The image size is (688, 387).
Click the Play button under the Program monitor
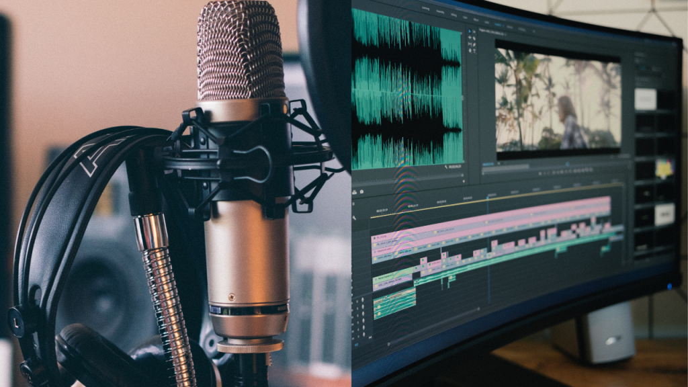563,172
